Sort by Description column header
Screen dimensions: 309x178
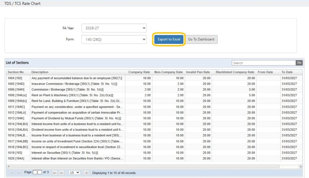[x=40, y=72]
